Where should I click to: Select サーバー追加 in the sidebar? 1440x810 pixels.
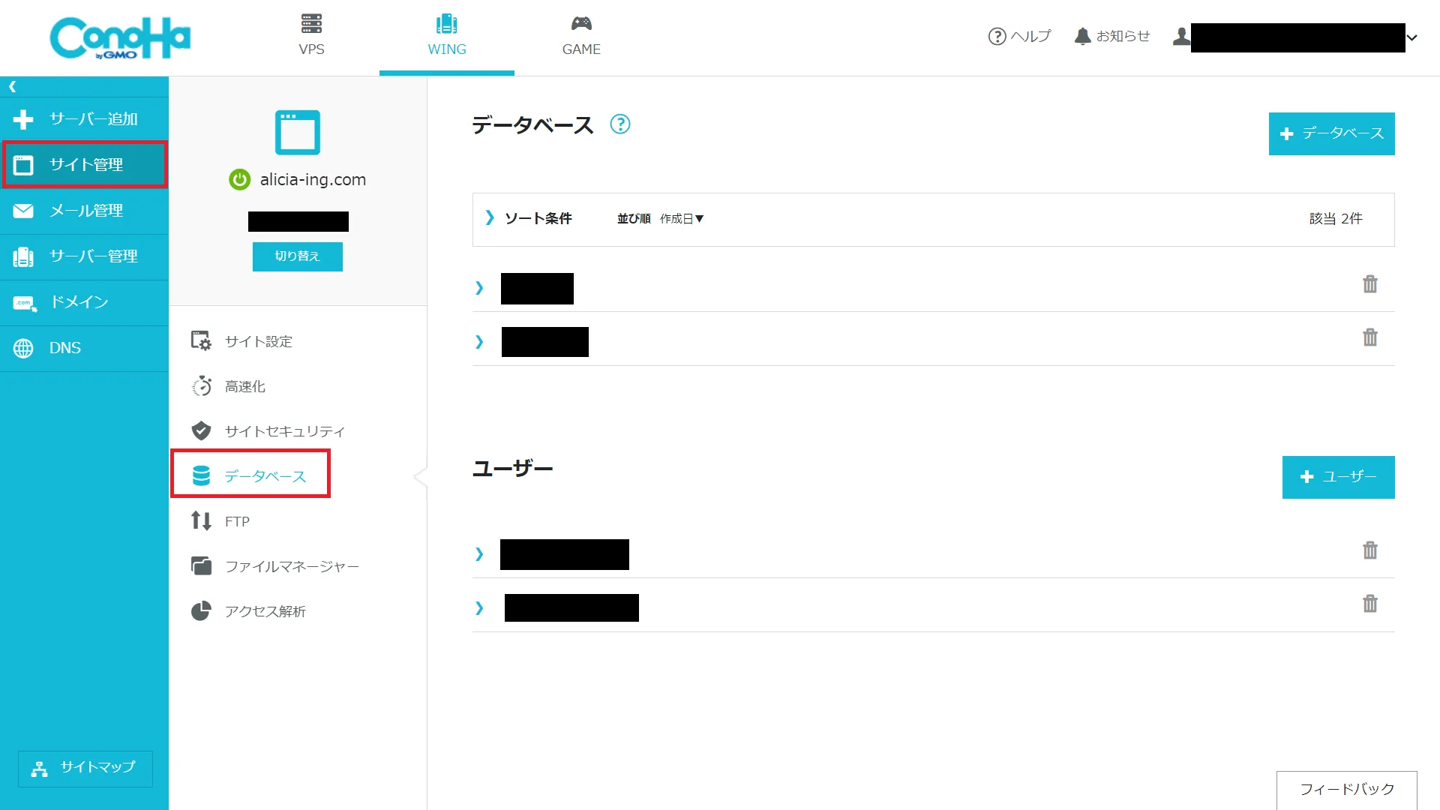click(84, 119)
